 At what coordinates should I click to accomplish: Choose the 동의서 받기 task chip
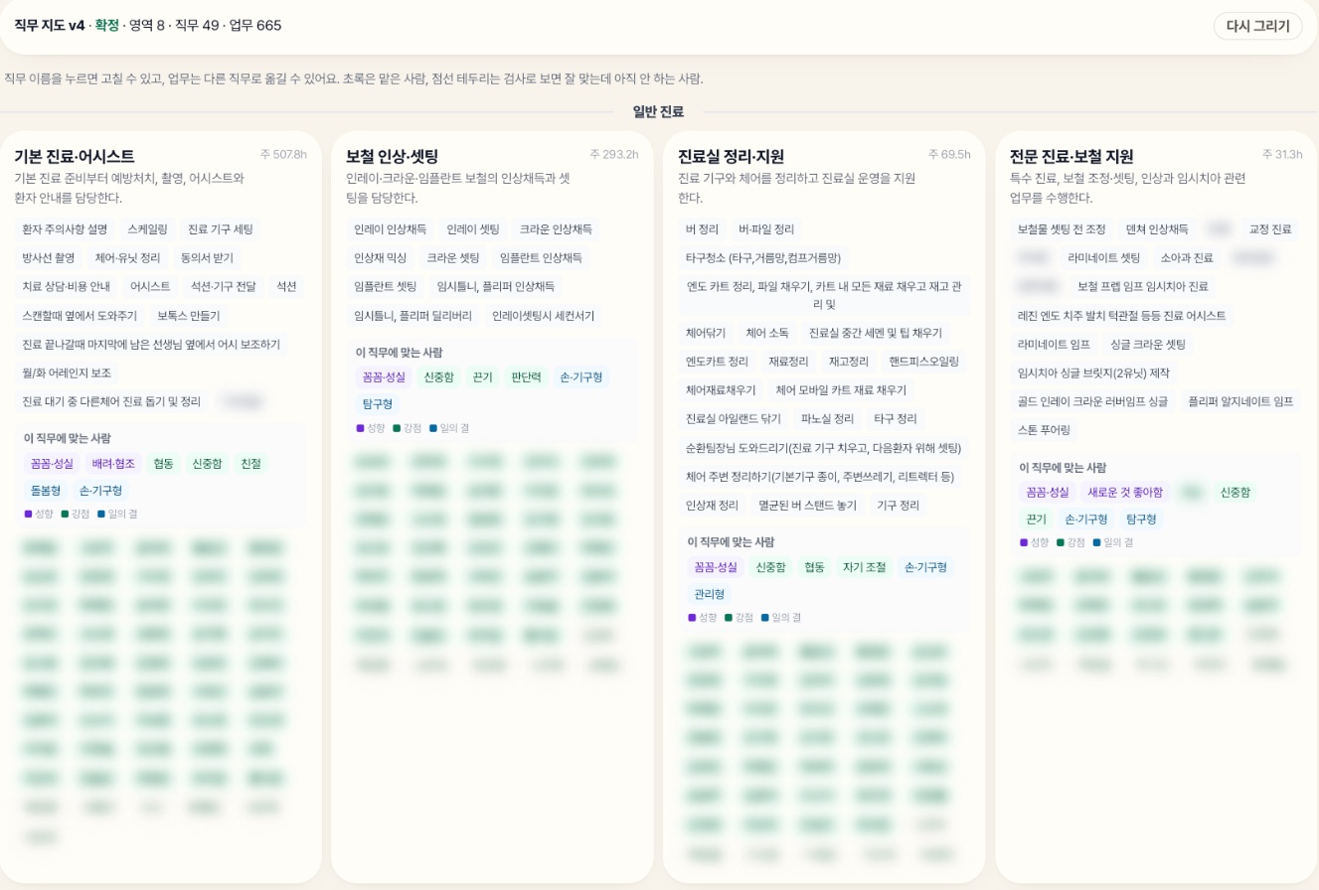tap(207, 258)
